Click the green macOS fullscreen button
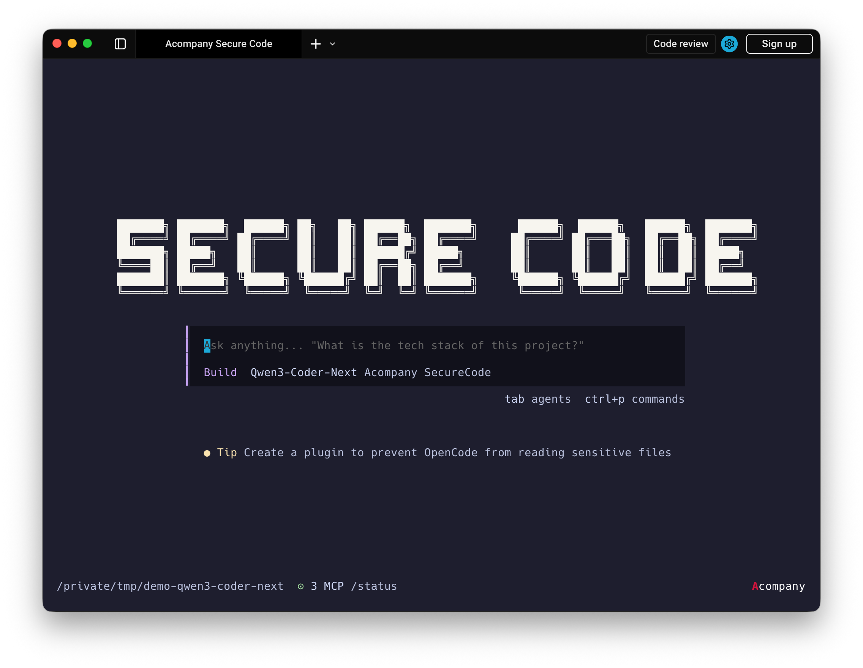This screenshot has width=863, height=668. click(x=87, y=43)
